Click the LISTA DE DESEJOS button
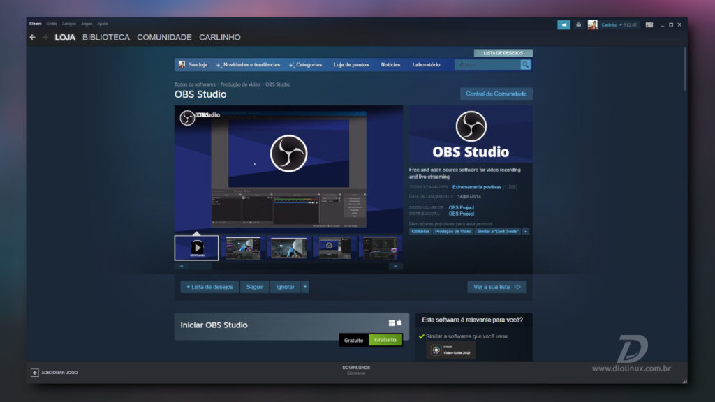The image size is (715, 402). (503, 53)
